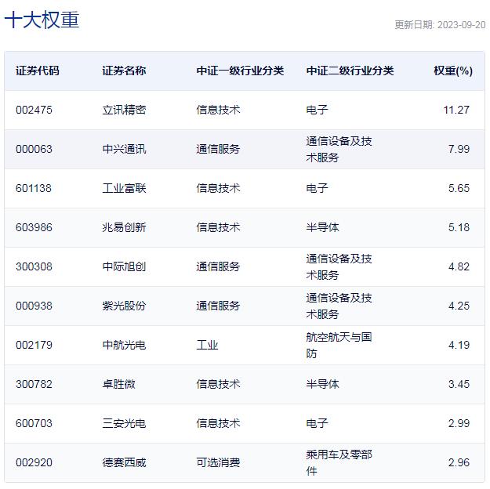Select security code 300782

pos(34,384)
